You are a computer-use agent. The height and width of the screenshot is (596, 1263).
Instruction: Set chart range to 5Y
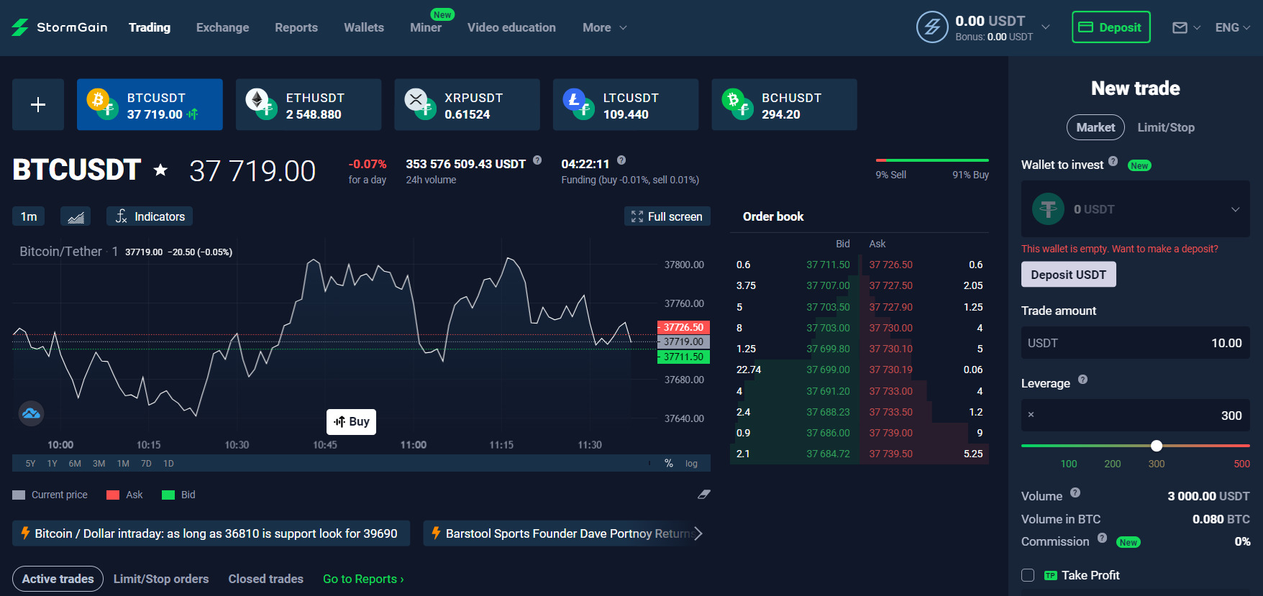pyautogui.click(x=30, y=464)
